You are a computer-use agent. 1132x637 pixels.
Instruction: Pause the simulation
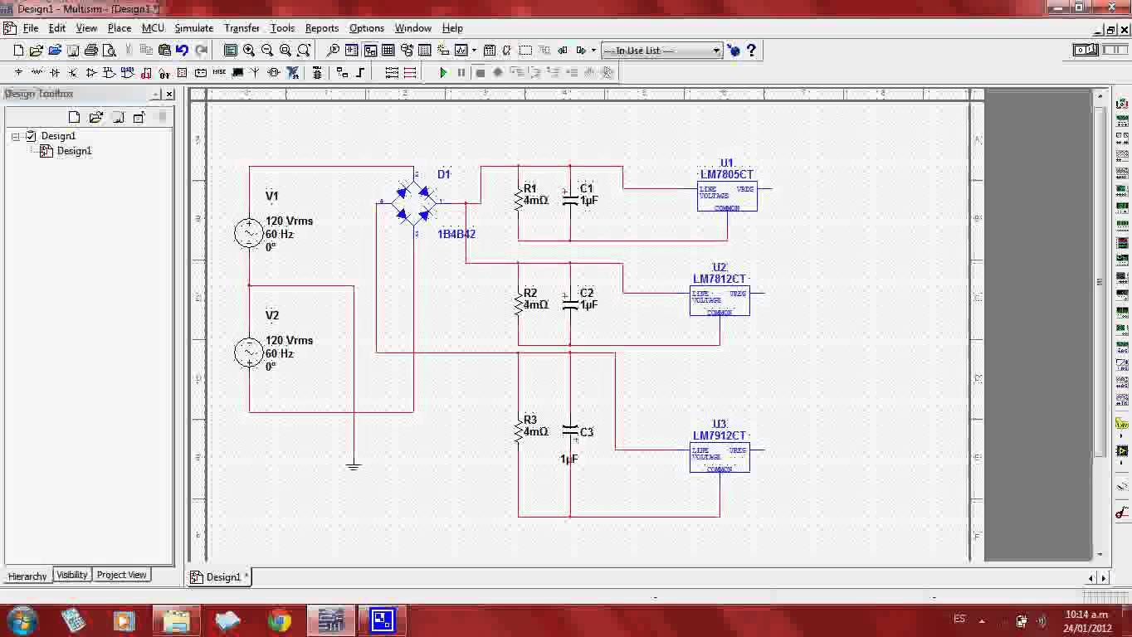[x=461, y=73]
